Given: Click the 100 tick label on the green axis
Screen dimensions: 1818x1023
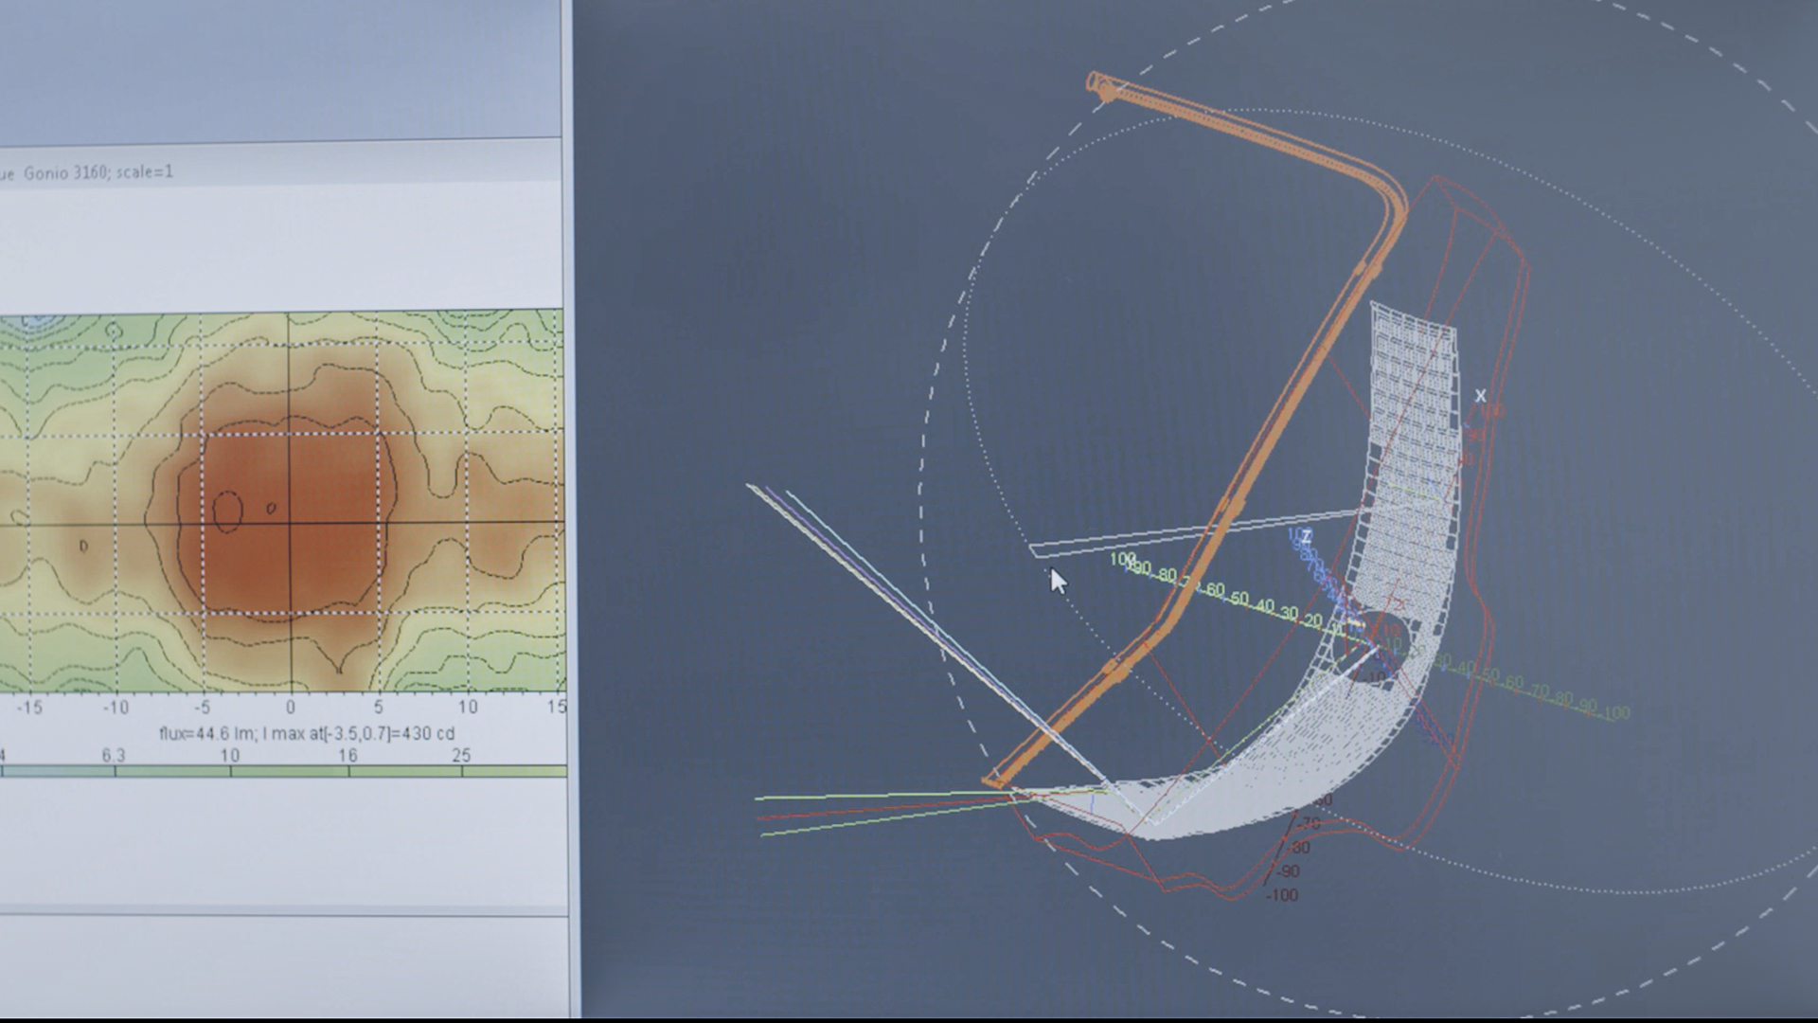Looking at the screenshot, I should [x=1121, y=559].
